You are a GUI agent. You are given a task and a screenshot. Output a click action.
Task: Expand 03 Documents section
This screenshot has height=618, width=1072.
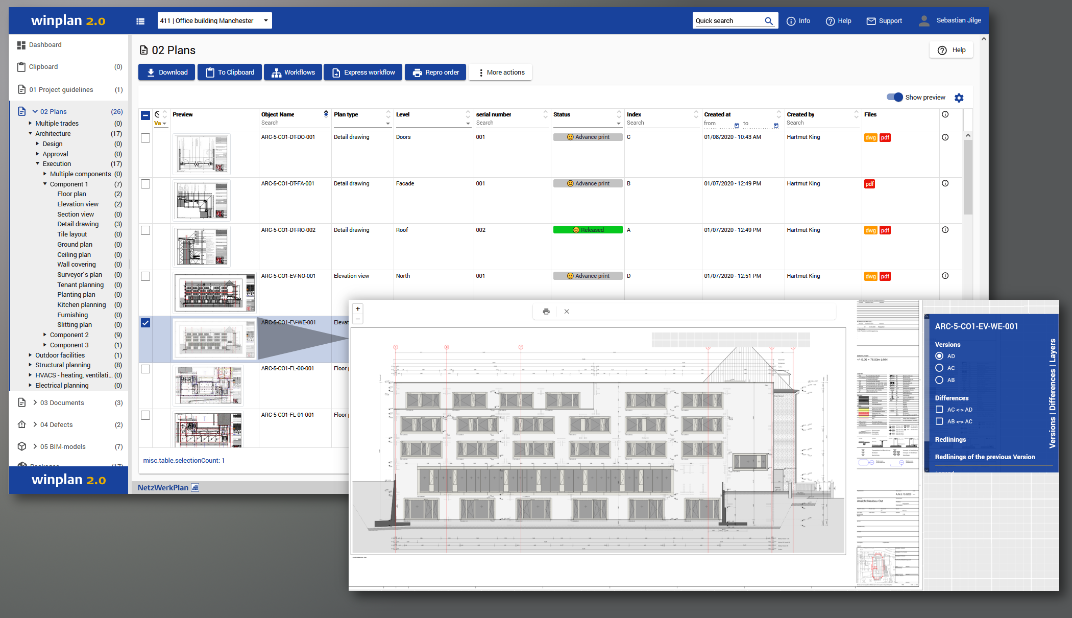pyautogui.click(x=35, y=402)
